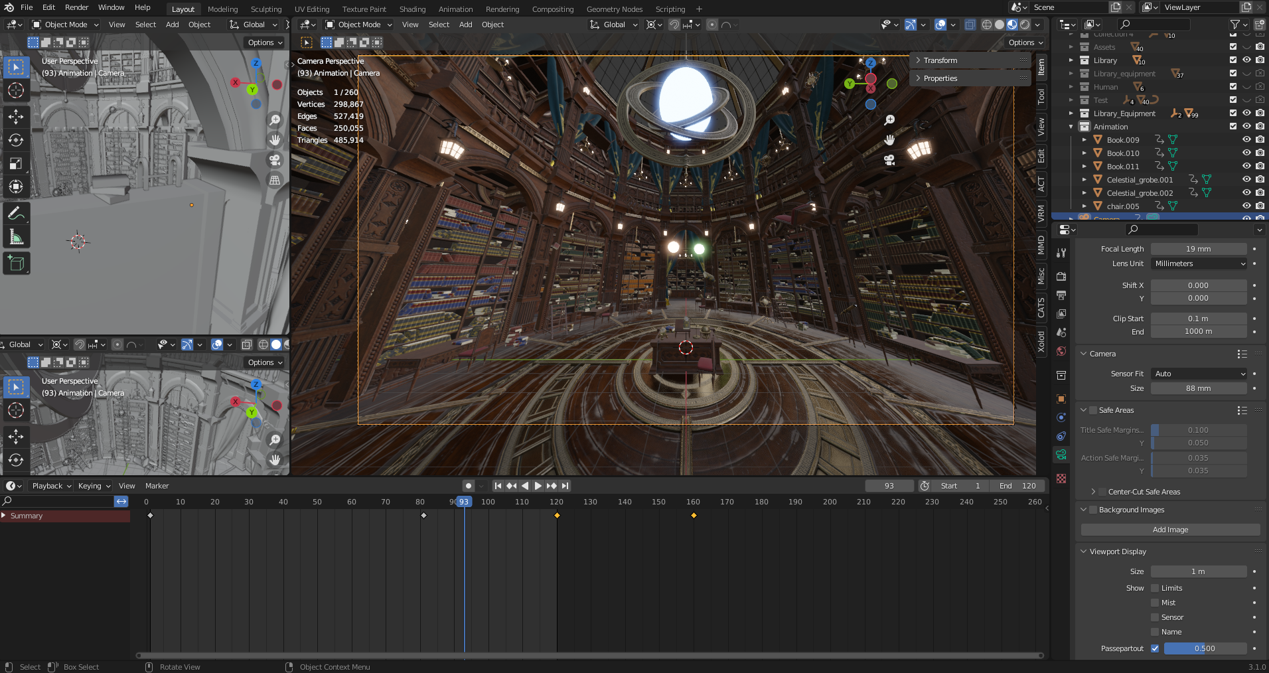1269x673 pixels.
Task: Enable the Background Images checkbox
Action: coord(1092,510)
